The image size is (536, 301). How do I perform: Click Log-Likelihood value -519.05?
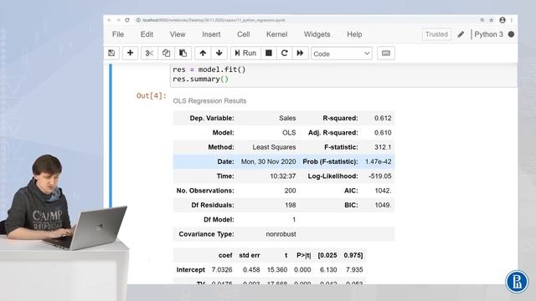(x=380, y=176)
